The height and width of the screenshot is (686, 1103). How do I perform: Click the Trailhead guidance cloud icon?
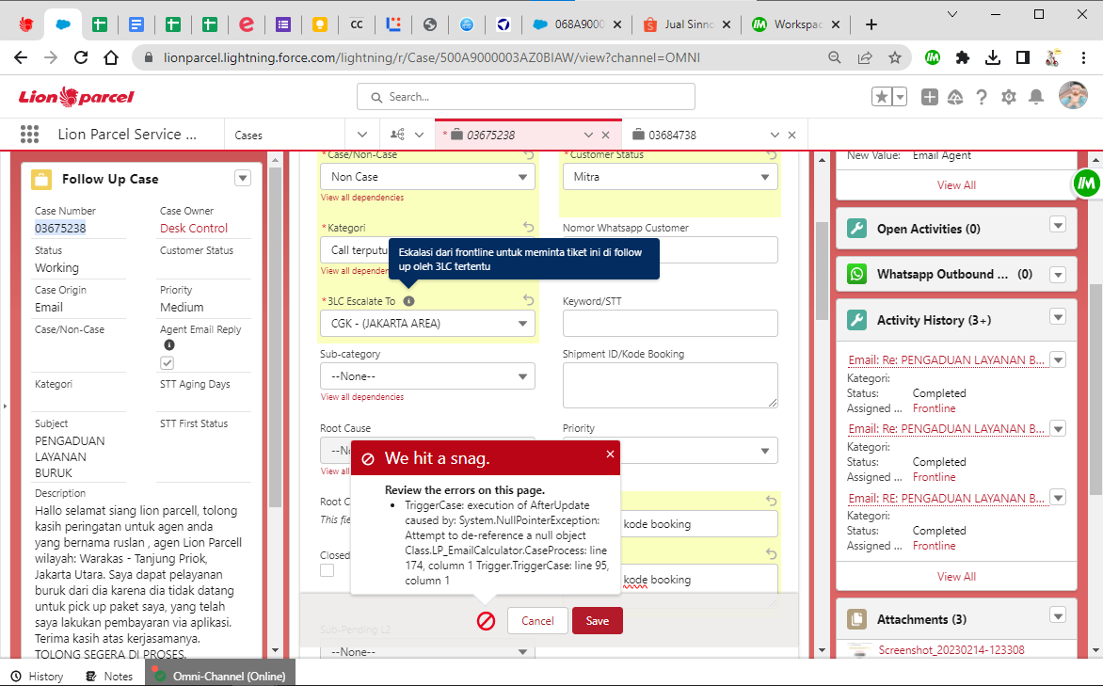coord(955,97)
